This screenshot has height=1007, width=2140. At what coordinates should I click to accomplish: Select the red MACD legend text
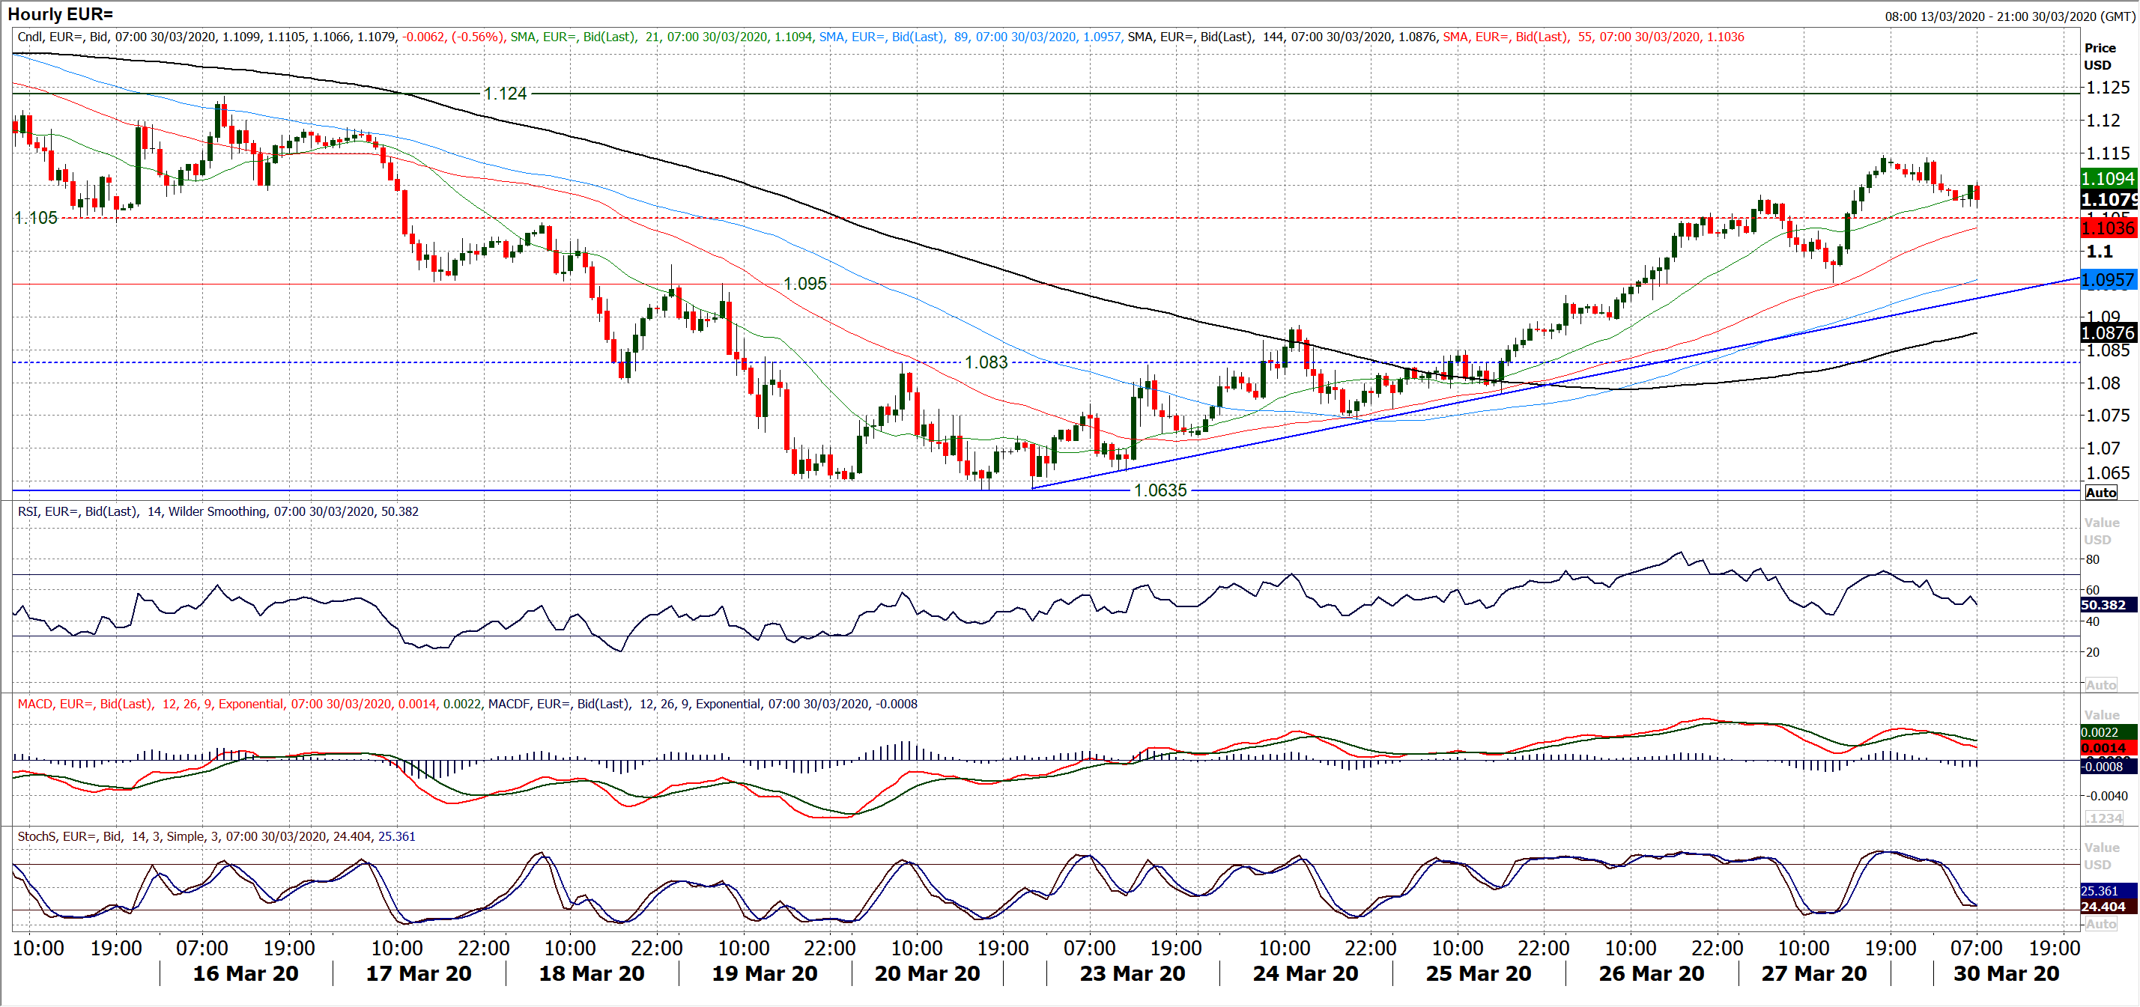249,704
